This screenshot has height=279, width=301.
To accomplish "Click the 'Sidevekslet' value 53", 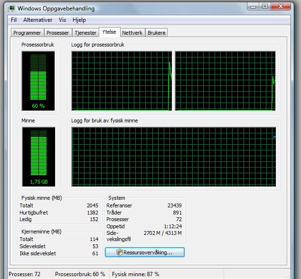I will [x=95, y=246].
